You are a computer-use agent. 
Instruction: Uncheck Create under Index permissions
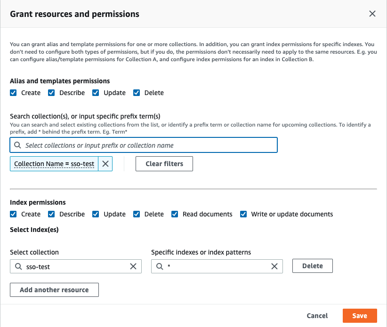(x=13, y=214)
